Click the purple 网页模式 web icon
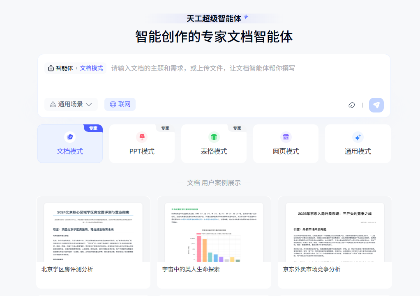Image resolution: width=420 pixels, height=296 pixels. point(286,136)
